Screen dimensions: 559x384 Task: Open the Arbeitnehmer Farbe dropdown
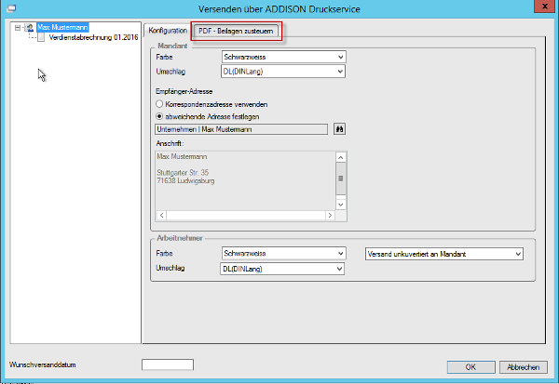coord(284,254)
